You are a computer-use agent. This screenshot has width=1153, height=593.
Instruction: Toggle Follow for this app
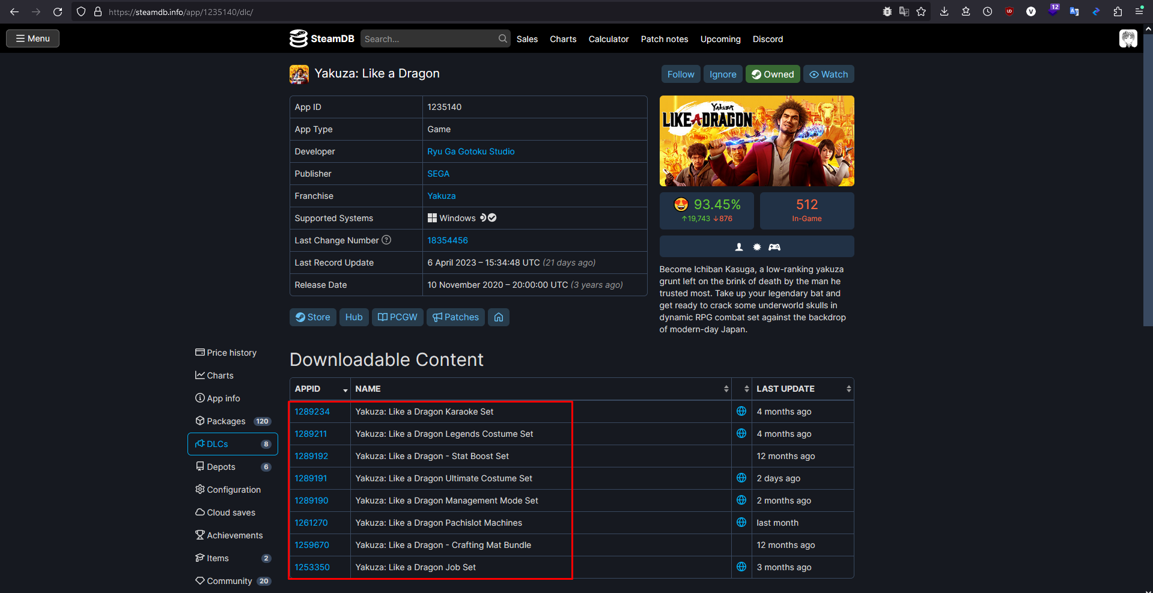tap(681, 74)
